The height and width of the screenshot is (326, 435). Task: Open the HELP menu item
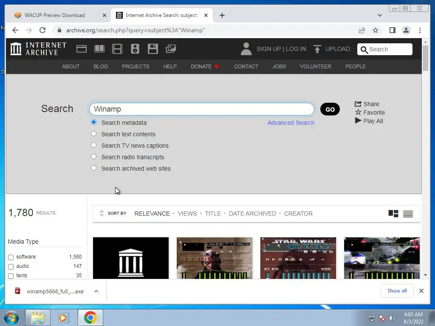tap(170, 67)
